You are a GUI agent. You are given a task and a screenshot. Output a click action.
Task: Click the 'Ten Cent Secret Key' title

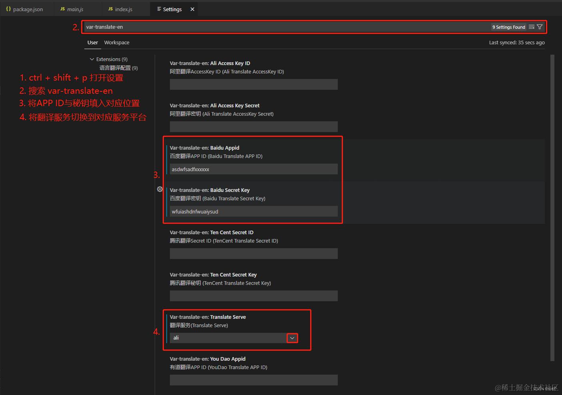pos(233,275)
